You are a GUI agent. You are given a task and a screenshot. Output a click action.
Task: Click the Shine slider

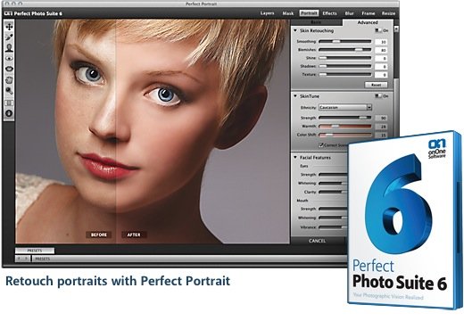[x=345, y=58]
